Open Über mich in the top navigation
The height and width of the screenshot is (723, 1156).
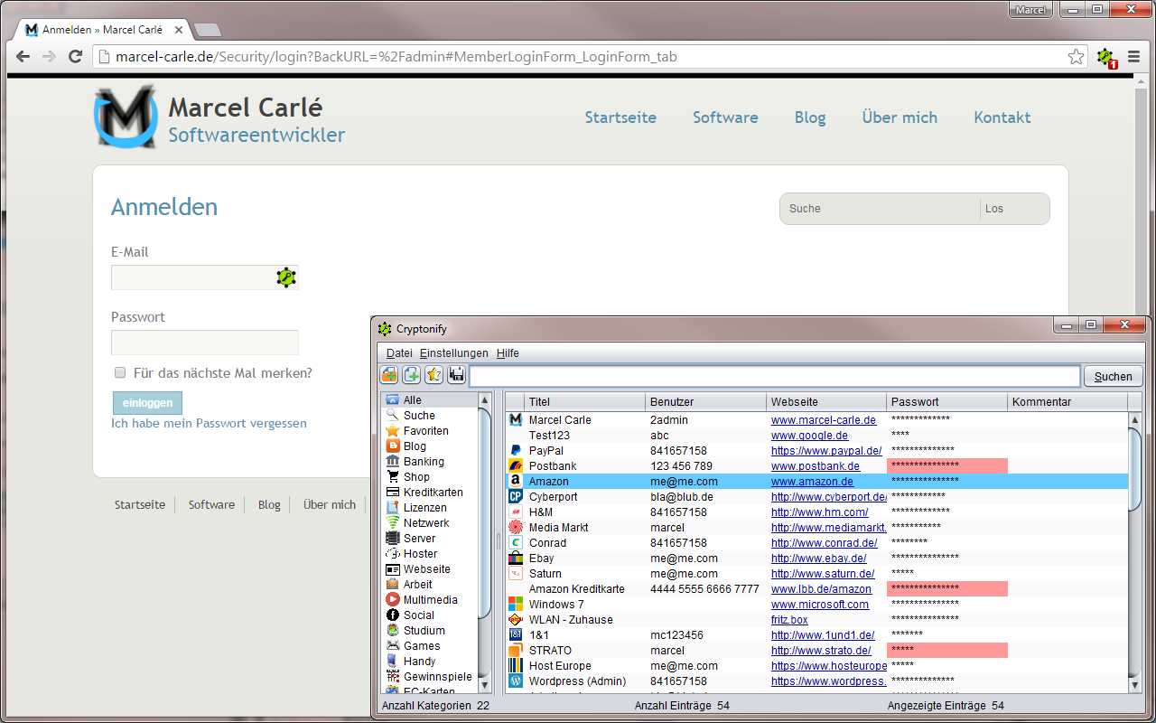900,117
